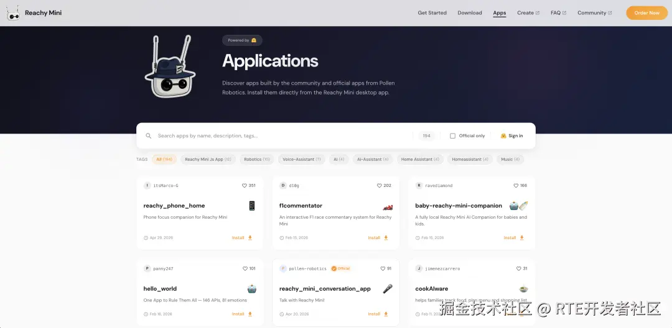This screenshot has width=672, height=328.
Task: Open the Download navigation item
Action: (x=470, y=13)
